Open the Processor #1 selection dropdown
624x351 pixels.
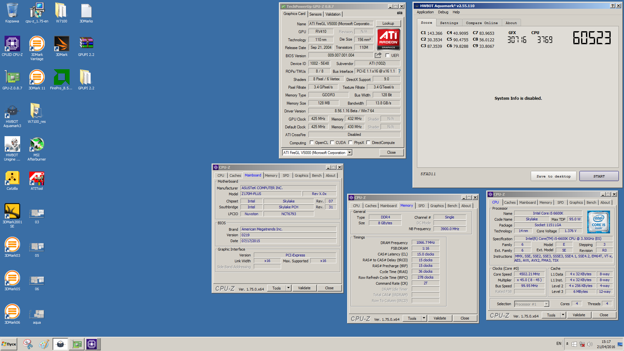point(532,304)
